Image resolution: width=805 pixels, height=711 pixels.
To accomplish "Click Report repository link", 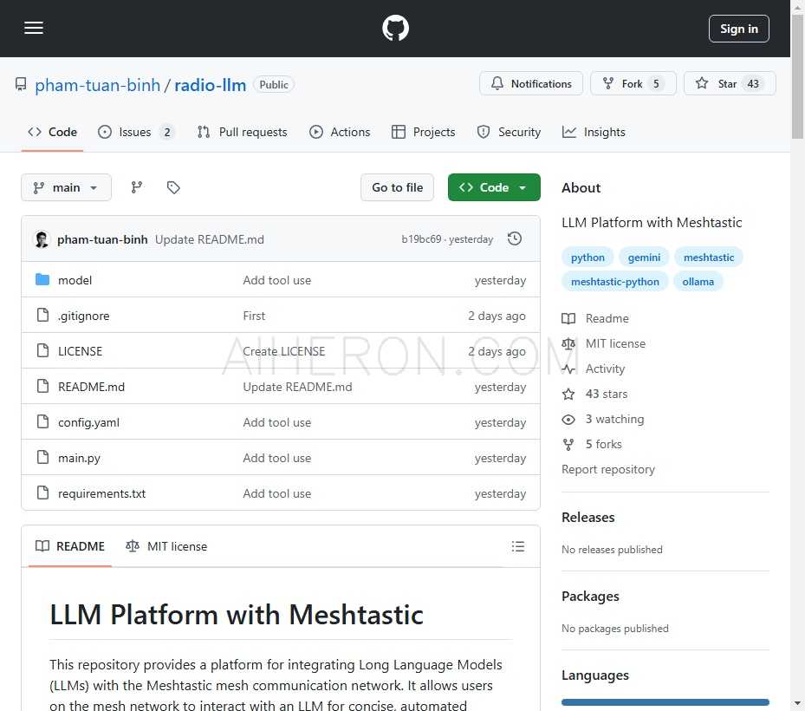I will click(608, 470).
